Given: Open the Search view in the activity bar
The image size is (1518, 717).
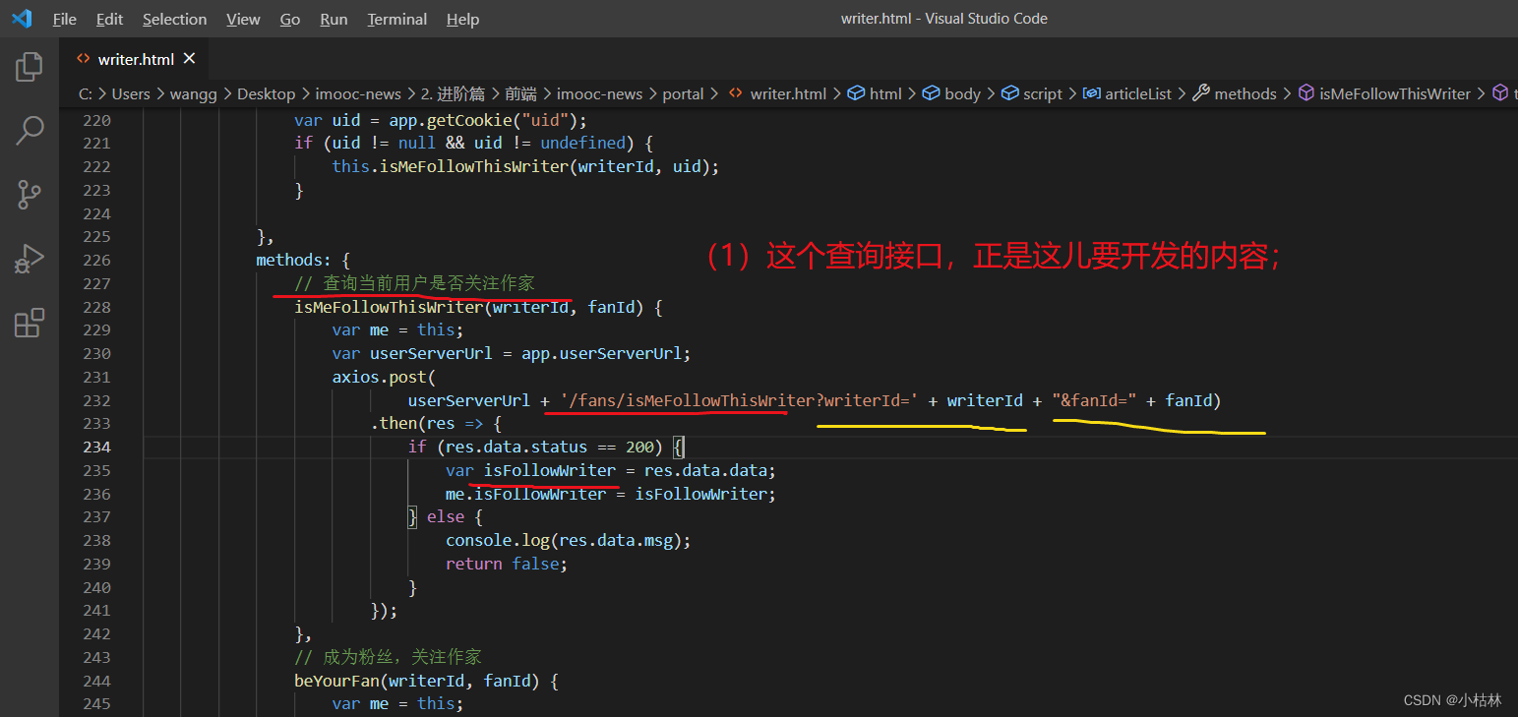Looking at the screenshot, I should click(30, 130).
